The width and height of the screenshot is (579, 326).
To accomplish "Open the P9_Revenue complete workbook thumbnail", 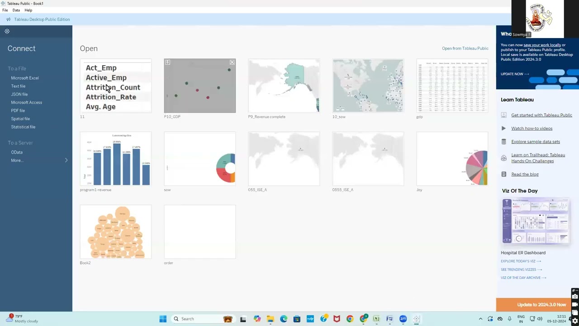I will 284,86.
